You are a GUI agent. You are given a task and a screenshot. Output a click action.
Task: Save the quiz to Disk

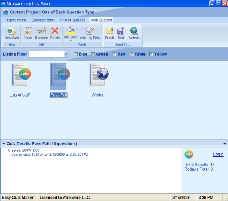tap(121, 33)
